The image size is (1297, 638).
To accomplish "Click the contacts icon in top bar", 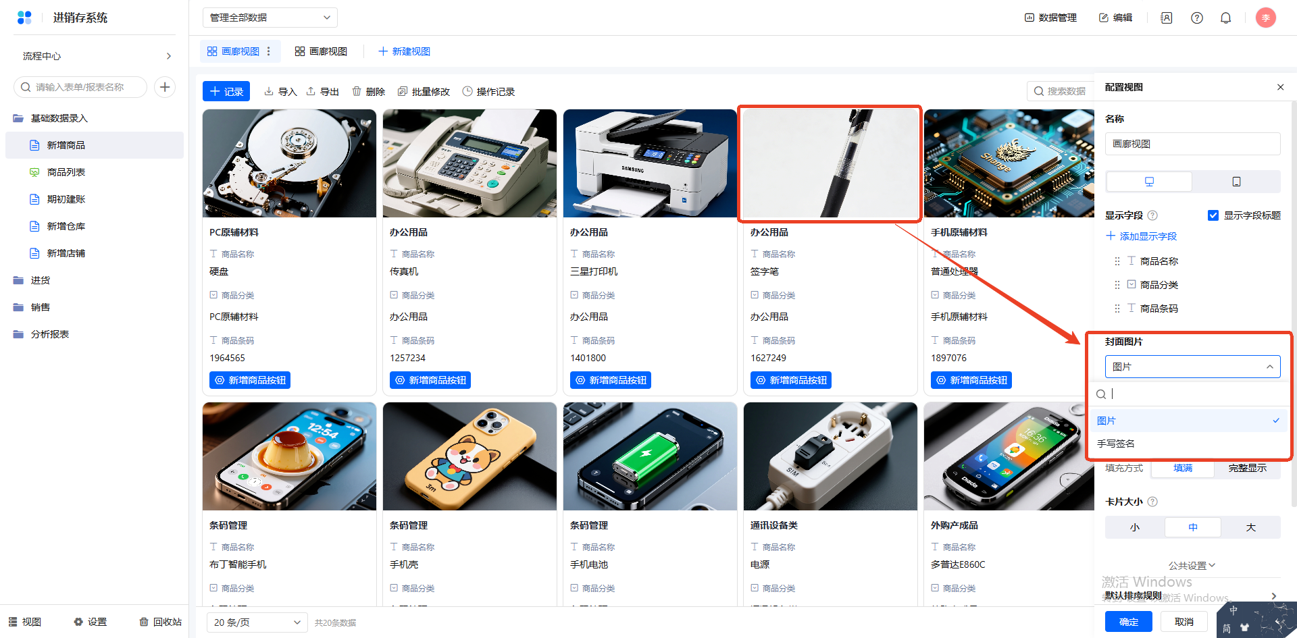I will pyautogui.click(x=1166, y=18).
